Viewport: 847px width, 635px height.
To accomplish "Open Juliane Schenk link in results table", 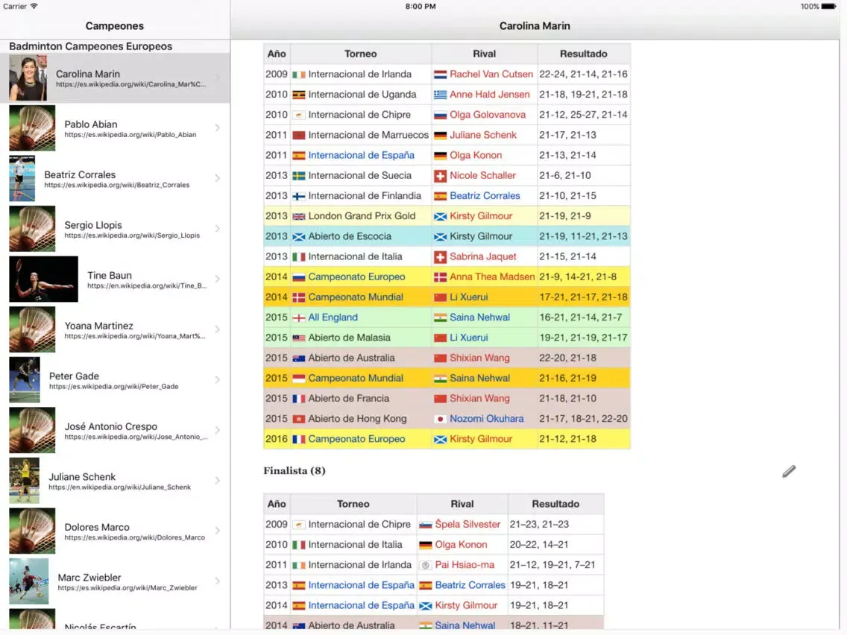I will click(483, 135).
